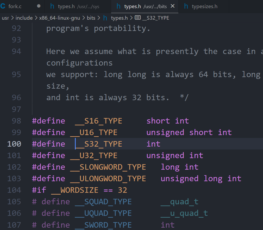Expand the chevron after 'include' in breadcrumb
263x230 pixels.
(36, 18)
